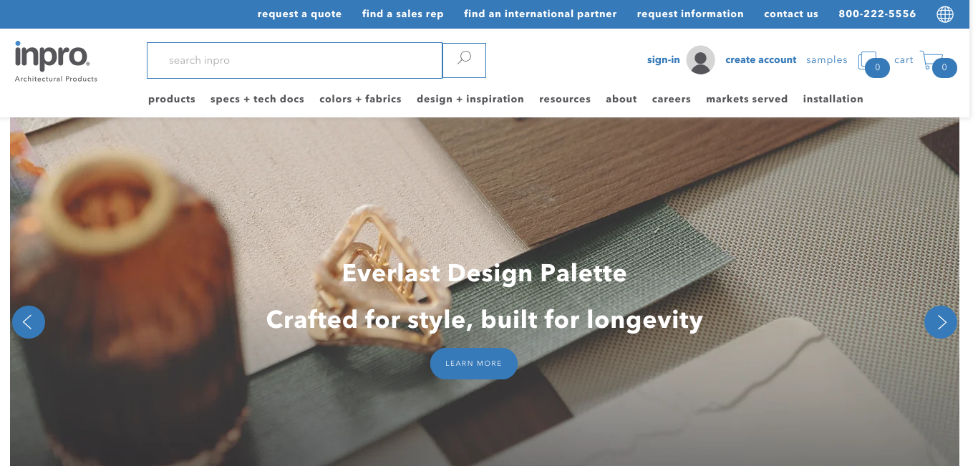Click the magnifying glass search icon
978x466 pixels.
[464, 60]
